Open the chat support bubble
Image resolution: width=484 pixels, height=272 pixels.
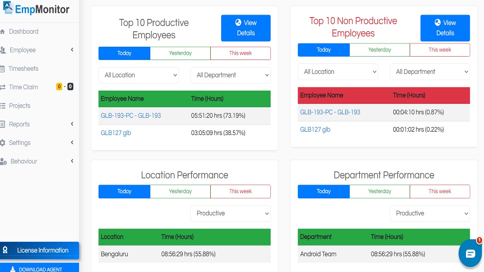(470, 254)
